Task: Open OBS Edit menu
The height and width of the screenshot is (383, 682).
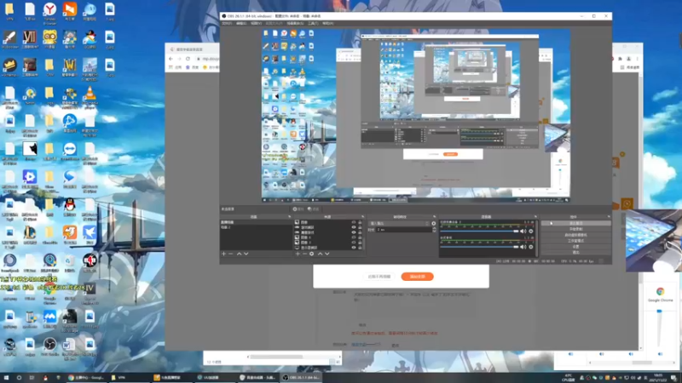Action: point(241,24)
